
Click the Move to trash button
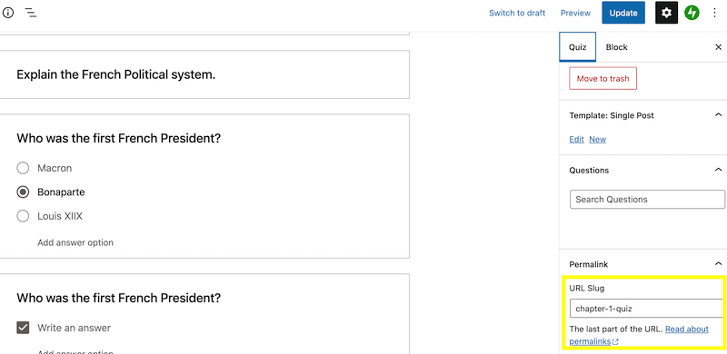point(603,78)
